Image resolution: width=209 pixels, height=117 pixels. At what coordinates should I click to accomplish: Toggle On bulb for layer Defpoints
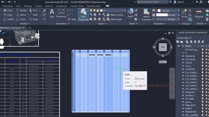(202, 92)
